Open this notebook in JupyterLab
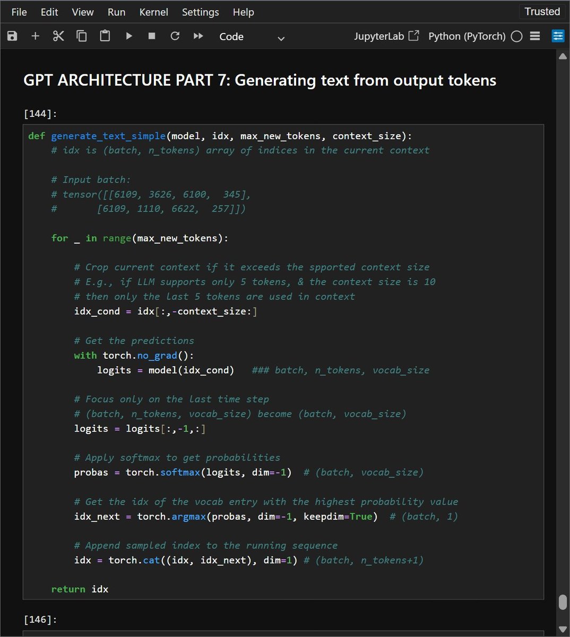Screen dimensions: 570x637 (386, 36)
